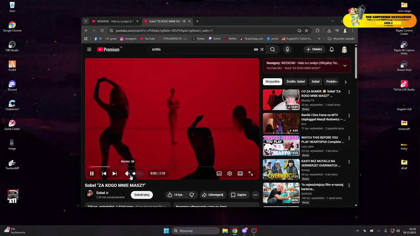Start a voice search with the microphone
Image resolution: width=420 pixels, height=236 pixels.
287,49
